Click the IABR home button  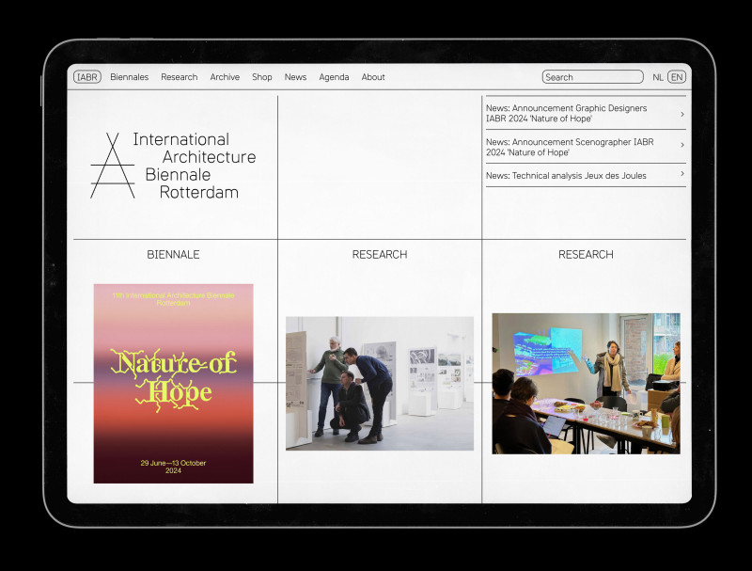(87, 77)
